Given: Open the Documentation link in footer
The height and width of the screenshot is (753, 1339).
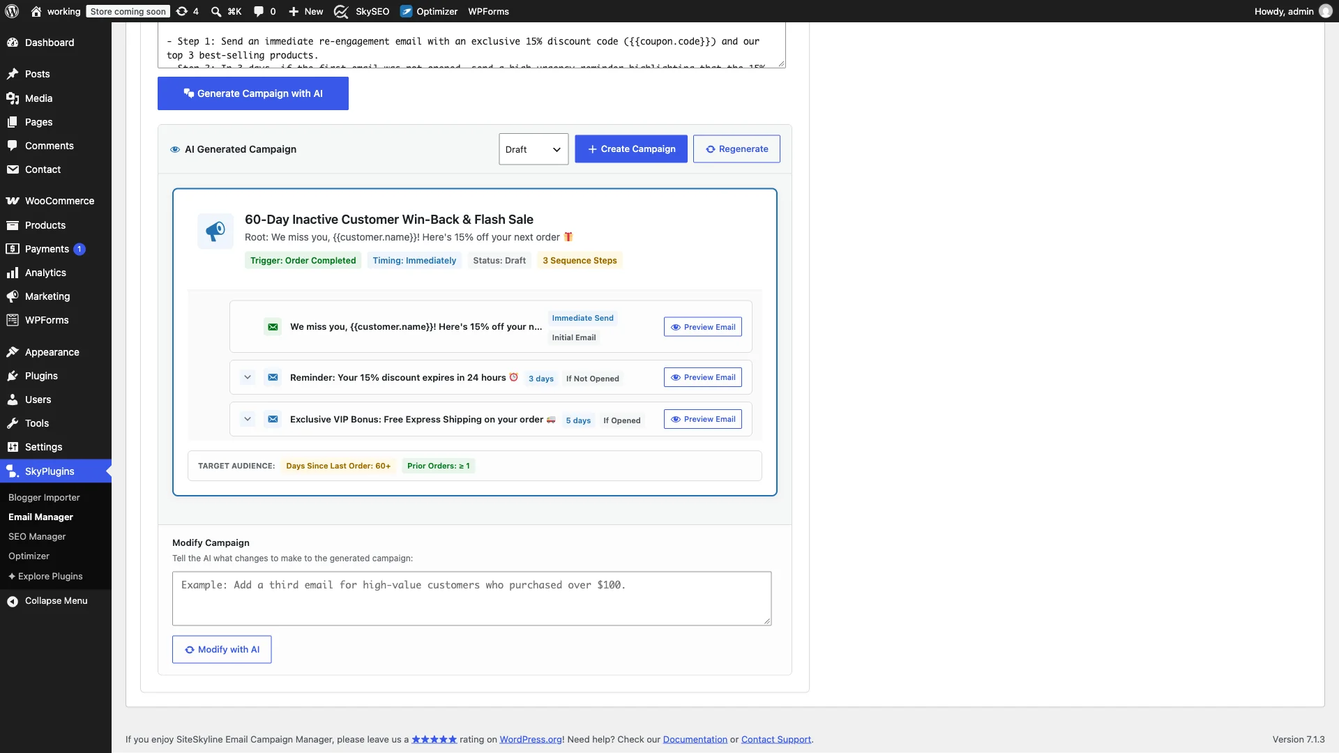Looking at the screenshot, I should (695, 739).
